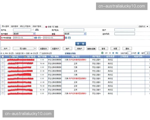Image resolution: width=150 pixels, height=120 pixels.
Task: Check the row with balance 11.00
Action: click(x=3, y=82)
